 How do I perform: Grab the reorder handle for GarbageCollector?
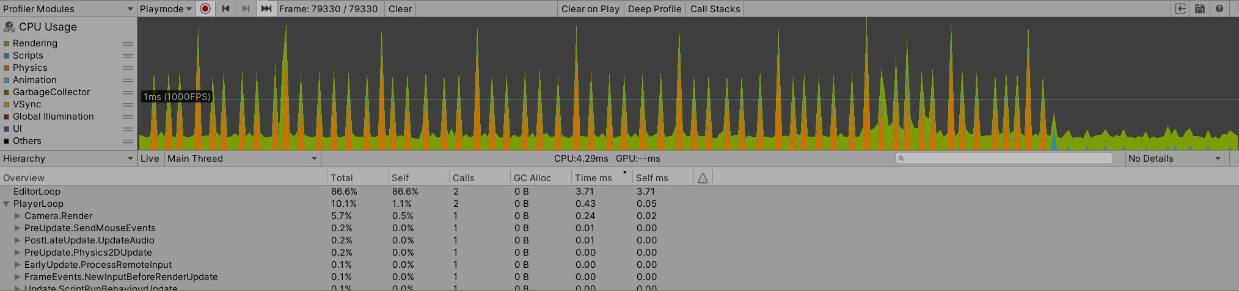coord(128,92)
